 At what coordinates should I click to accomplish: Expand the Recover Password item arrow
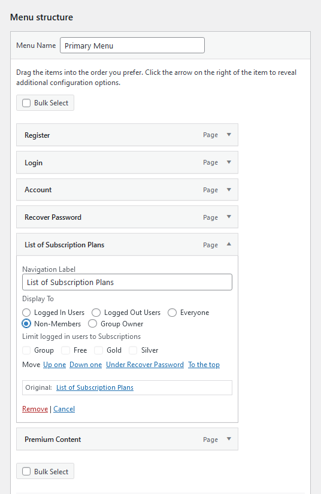click(229, 217)
